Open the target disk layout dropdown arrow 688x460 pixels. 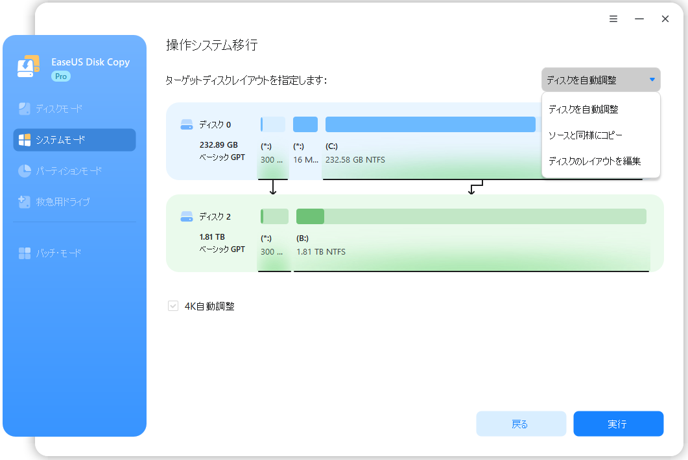653,79
